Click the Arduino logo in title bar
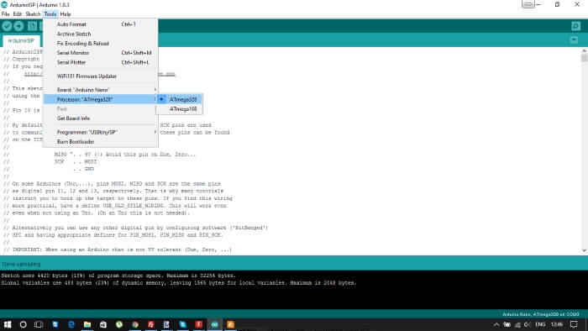The image size is (588, 331). tap(4, 4)
